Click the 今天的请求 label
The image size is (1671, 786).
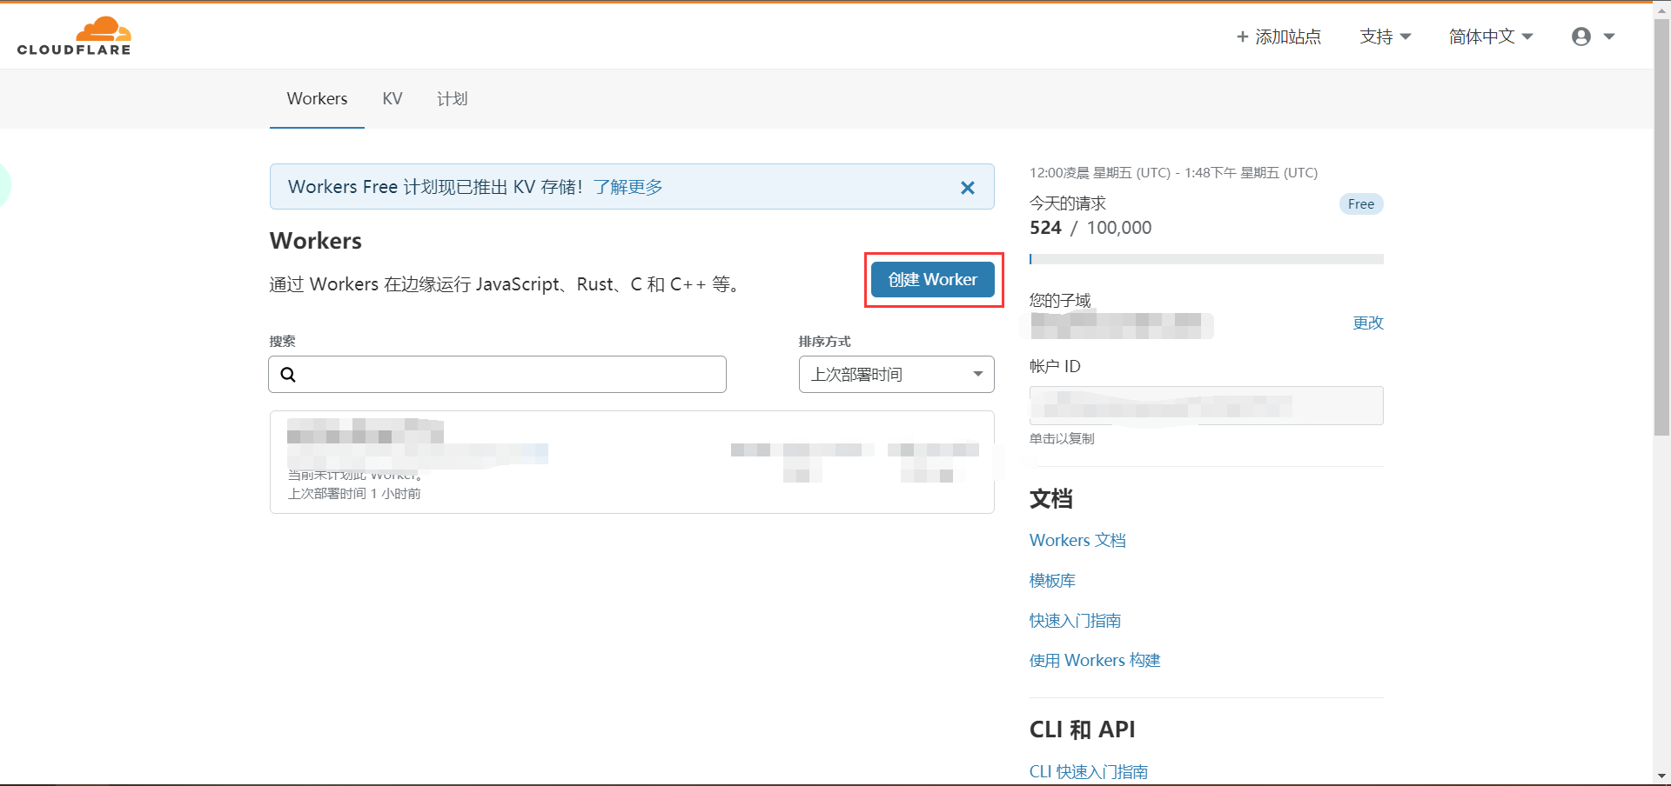point(1068,203)
